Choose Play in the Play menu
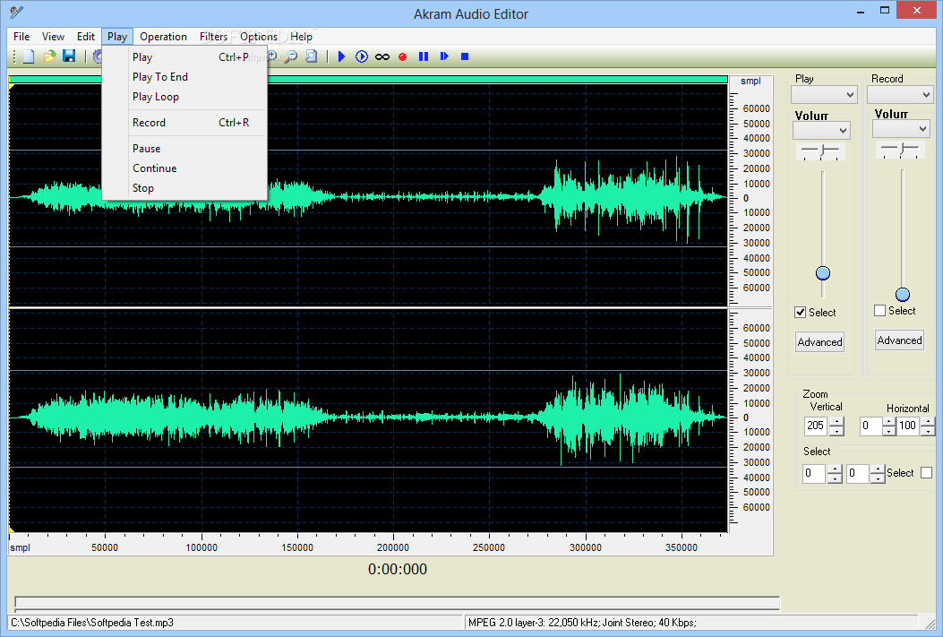943x637 pixels. [184, 57]
